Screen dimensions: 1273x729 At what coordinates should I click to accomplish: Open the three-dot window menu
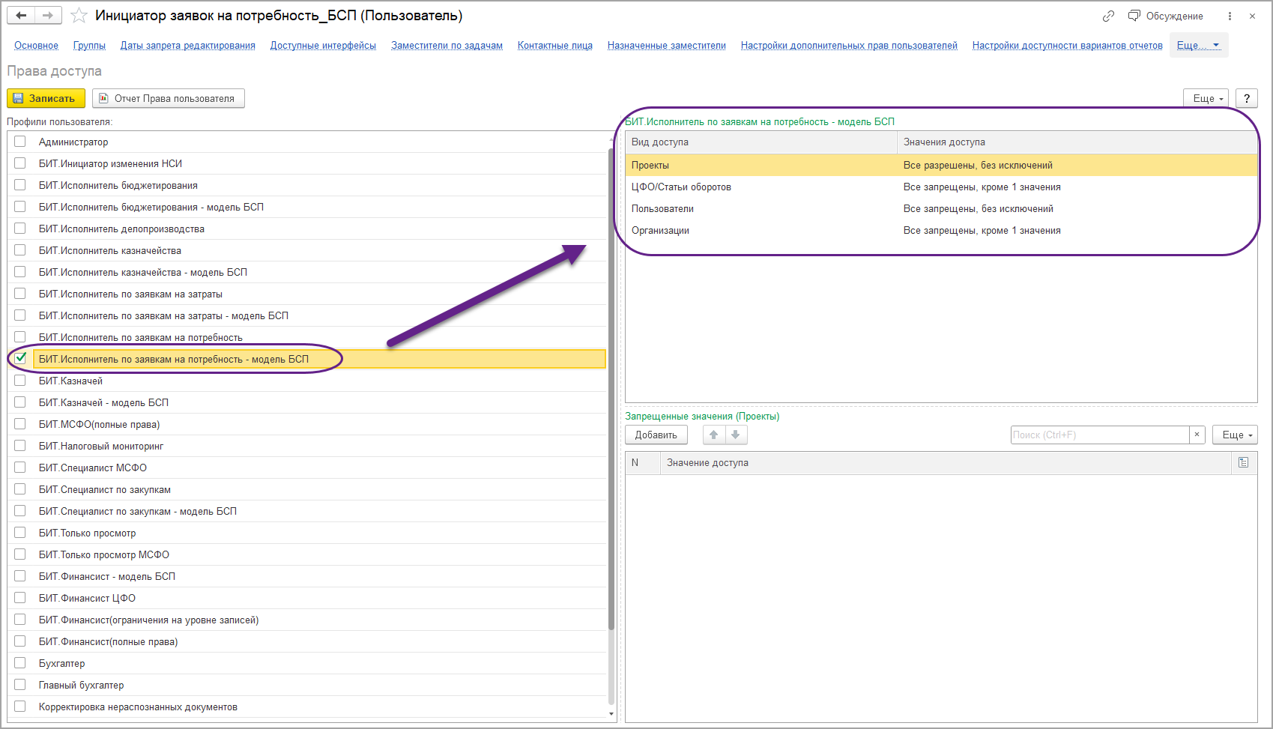(1230, 16)
